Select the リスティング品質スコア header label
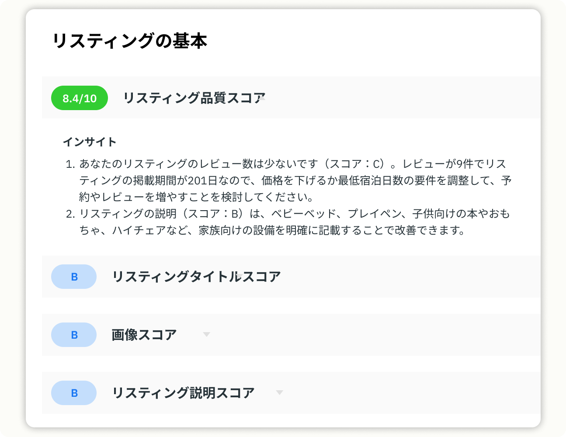Screen dimensions: 566x437 194,98
